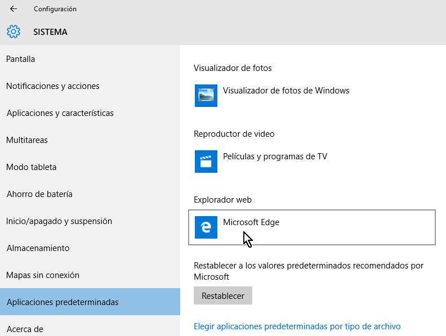Click the Sistema gear icon

point(14,32)
